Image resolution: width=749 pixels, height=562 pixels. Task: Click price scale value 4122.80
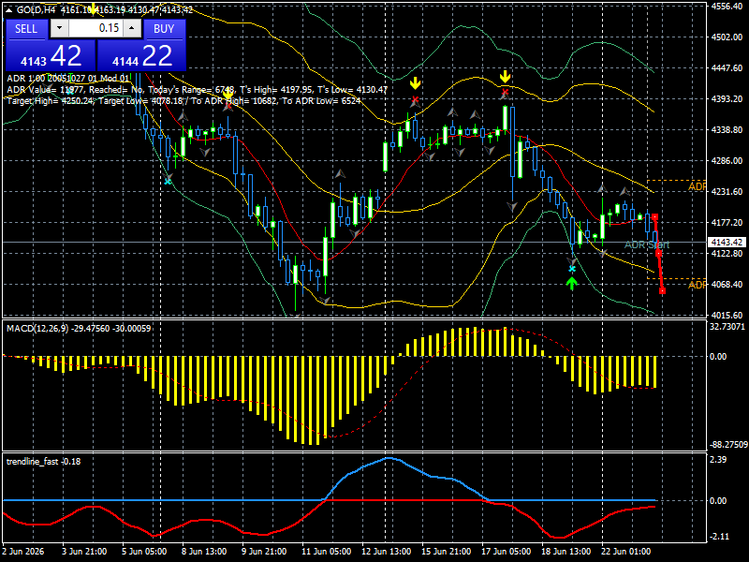click(727, 253)
